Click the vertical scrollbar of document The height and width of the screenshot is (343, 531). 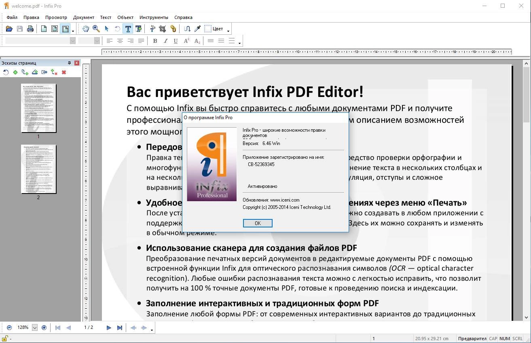click(526, 190)
